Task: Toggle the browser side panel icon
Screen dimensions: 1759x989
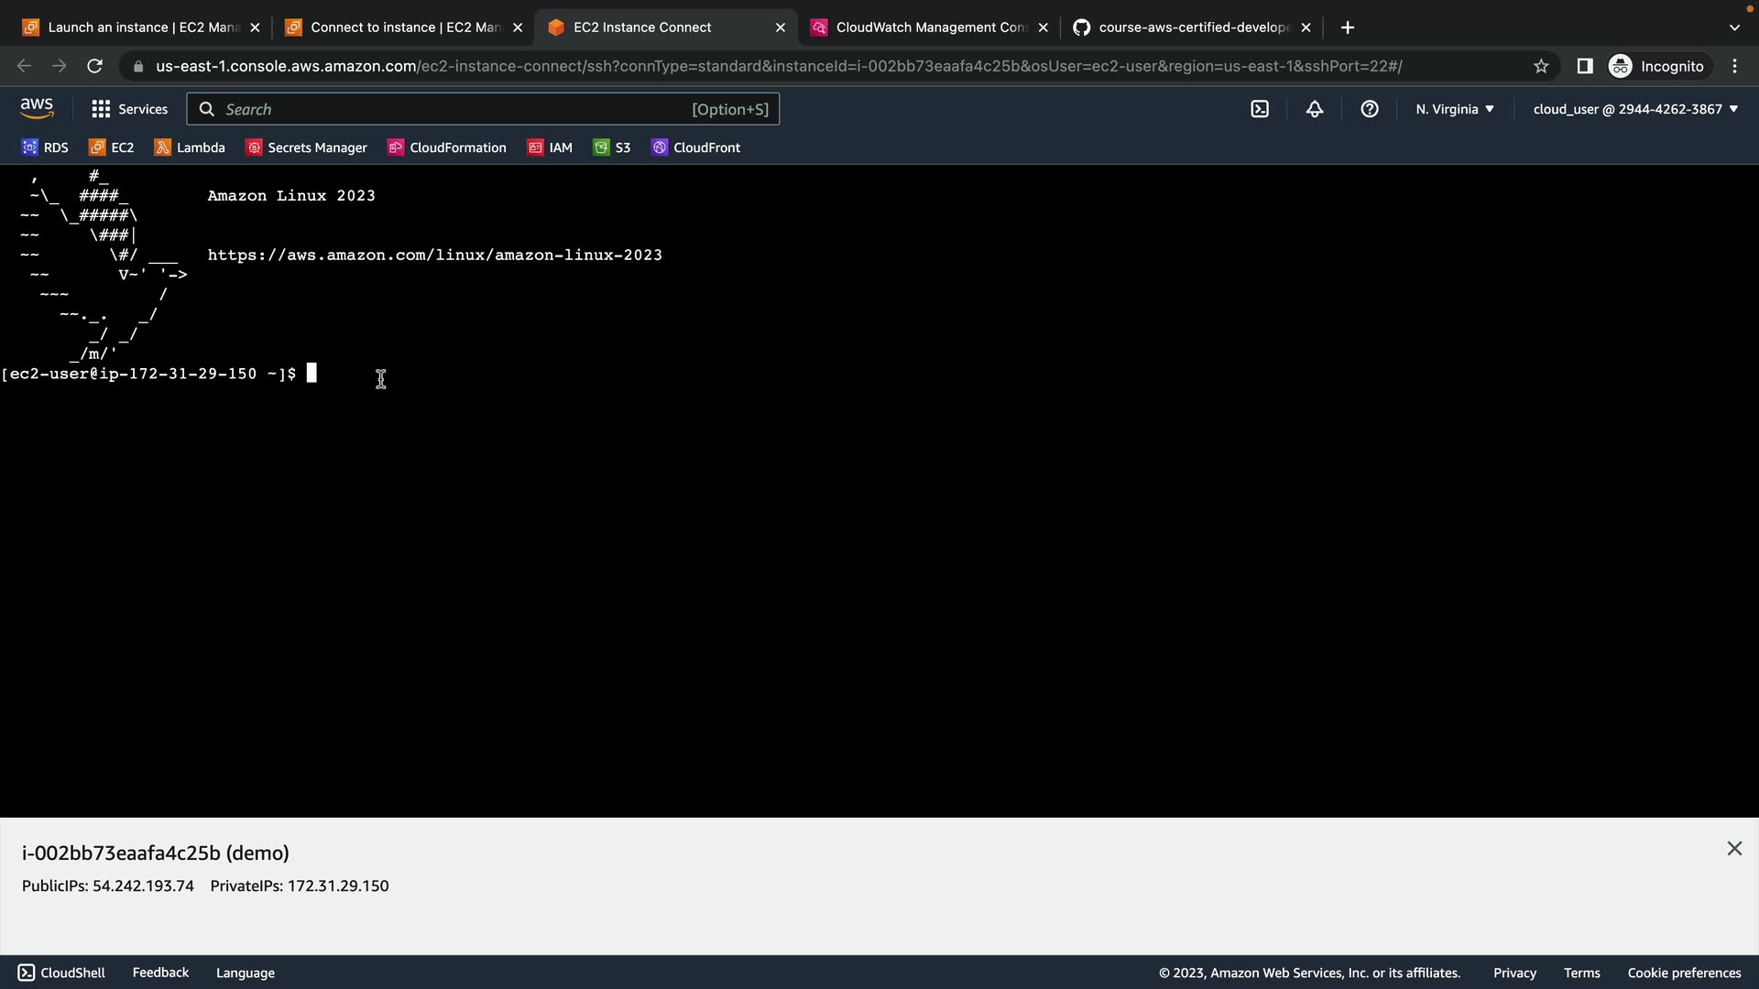Action: click(x=1584, y=66)
